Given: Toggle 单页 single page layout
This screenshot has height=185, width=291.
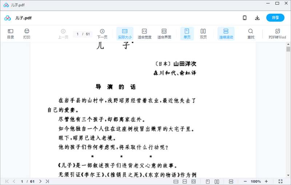Looking at the screenshot, I should [x=187, y=34].
